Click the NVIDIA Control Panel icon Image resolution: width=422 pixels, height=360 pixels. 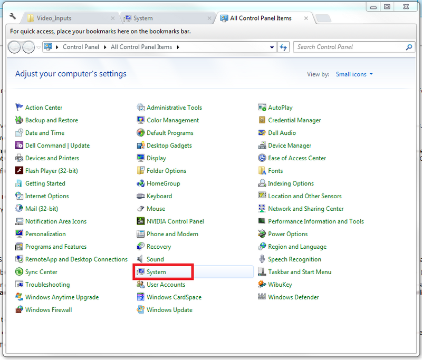[141, 221]
